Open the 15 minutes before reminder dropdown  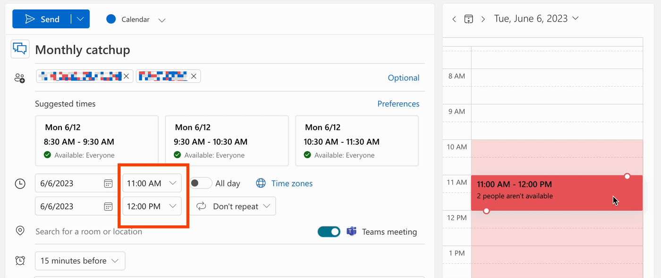coord(80,261)
